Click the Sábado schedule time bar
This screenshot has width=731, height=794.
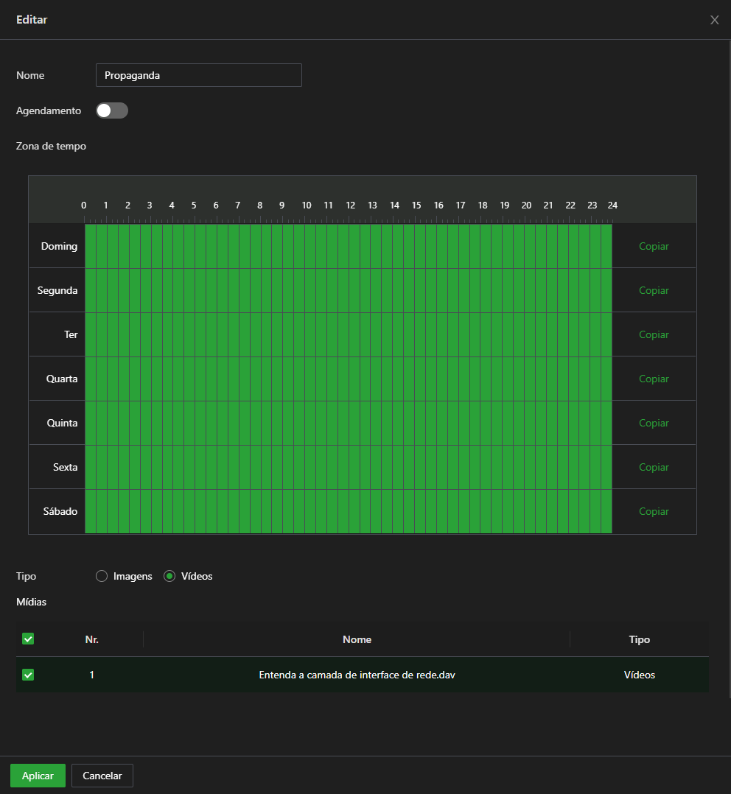coord(349,511)
